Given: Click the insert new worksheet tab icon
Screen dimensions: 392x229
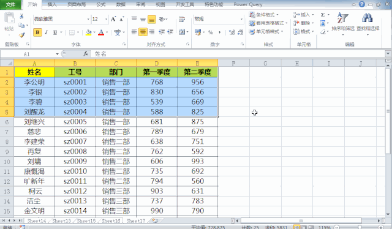Looking at the screenshot, I should tap(155, 221).
